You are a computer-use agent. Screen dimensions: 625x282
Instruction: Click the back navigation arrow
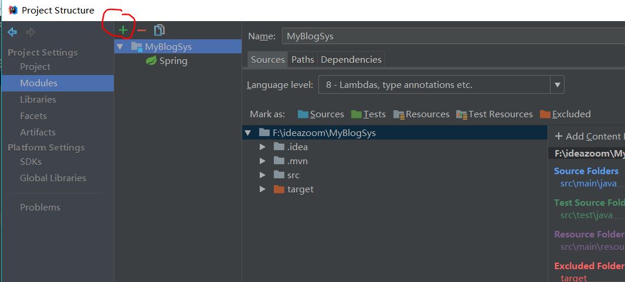click(12, 32)
